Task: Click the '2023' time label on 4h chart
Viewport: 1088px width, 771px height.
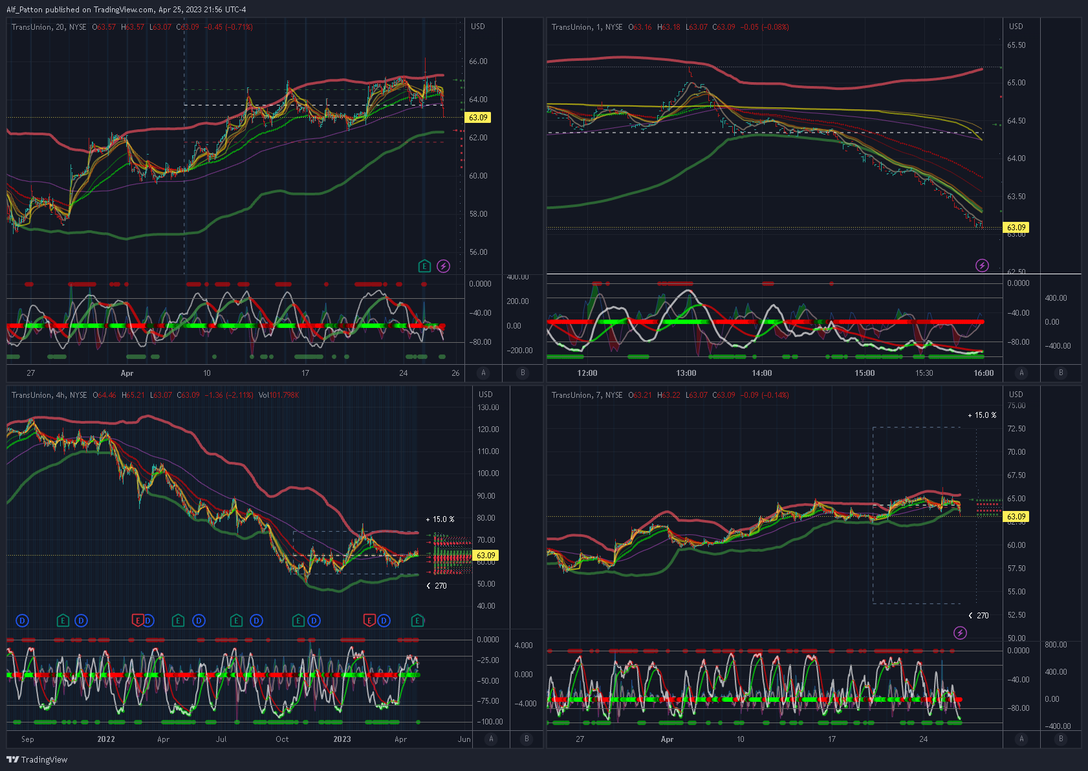Action: [342, 739]
